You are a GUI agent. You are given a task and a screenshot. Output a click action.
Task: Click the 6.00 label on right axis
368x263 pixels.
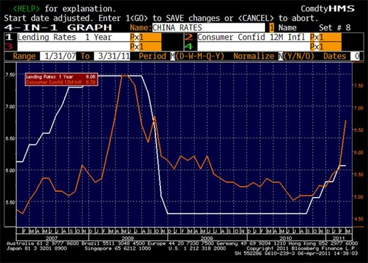(x=359, y=152)
